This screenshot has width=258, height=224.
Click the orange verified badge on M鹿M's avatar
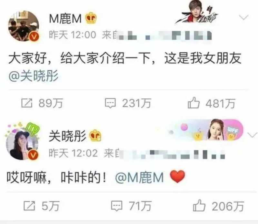coord(34,36)
